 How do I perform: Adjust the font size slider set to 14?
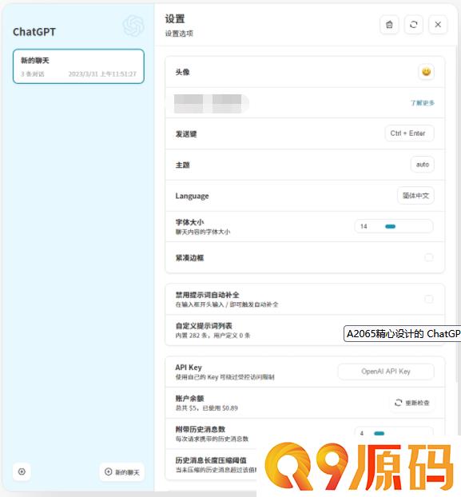click(x=394, y=226)
